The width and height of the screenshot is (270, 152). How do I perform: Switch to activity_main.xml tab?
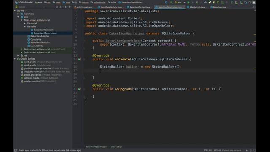pyautogui.click(x=84, y=7)
